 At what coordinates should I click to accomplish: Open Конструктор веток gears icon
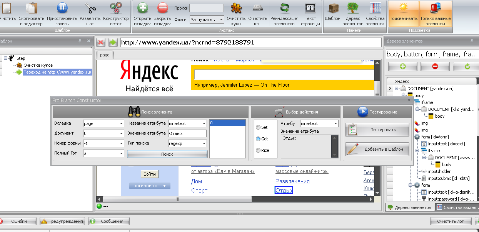point(115,8)
